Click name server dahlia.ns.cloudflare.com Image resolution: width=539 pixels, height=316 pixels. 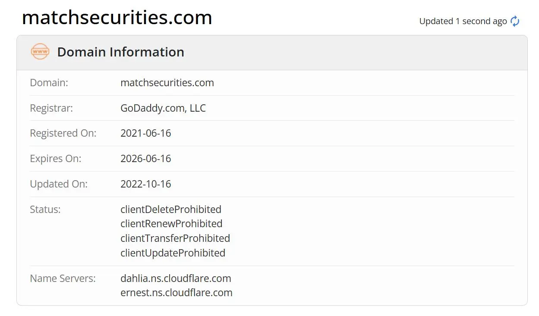pyautogui.click(x=176, y=278)
